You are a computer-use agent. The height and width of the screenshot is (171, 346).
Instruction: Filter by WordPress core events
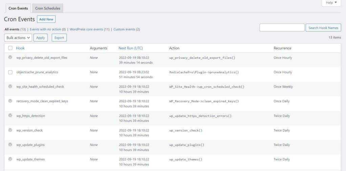tap(86, 29)
